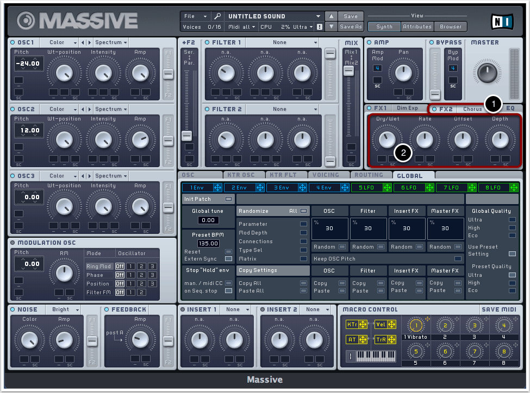Image resolution: width=530 pixels, height=393 pixels.
Task: Switch to the Routing tab
Action: click(x=370, y=175)
